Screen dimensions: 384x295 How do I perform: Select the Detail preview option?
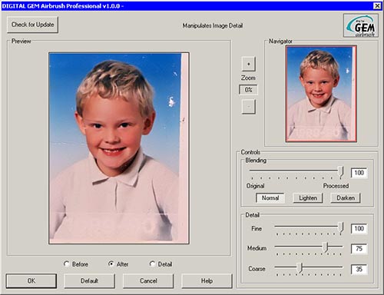click(x=161, y=264)
